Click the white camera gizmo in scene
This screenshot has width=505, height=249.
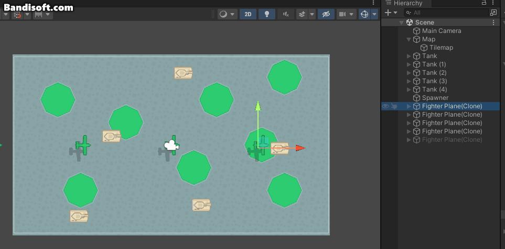pyautogui.click(x=171, y=145)
